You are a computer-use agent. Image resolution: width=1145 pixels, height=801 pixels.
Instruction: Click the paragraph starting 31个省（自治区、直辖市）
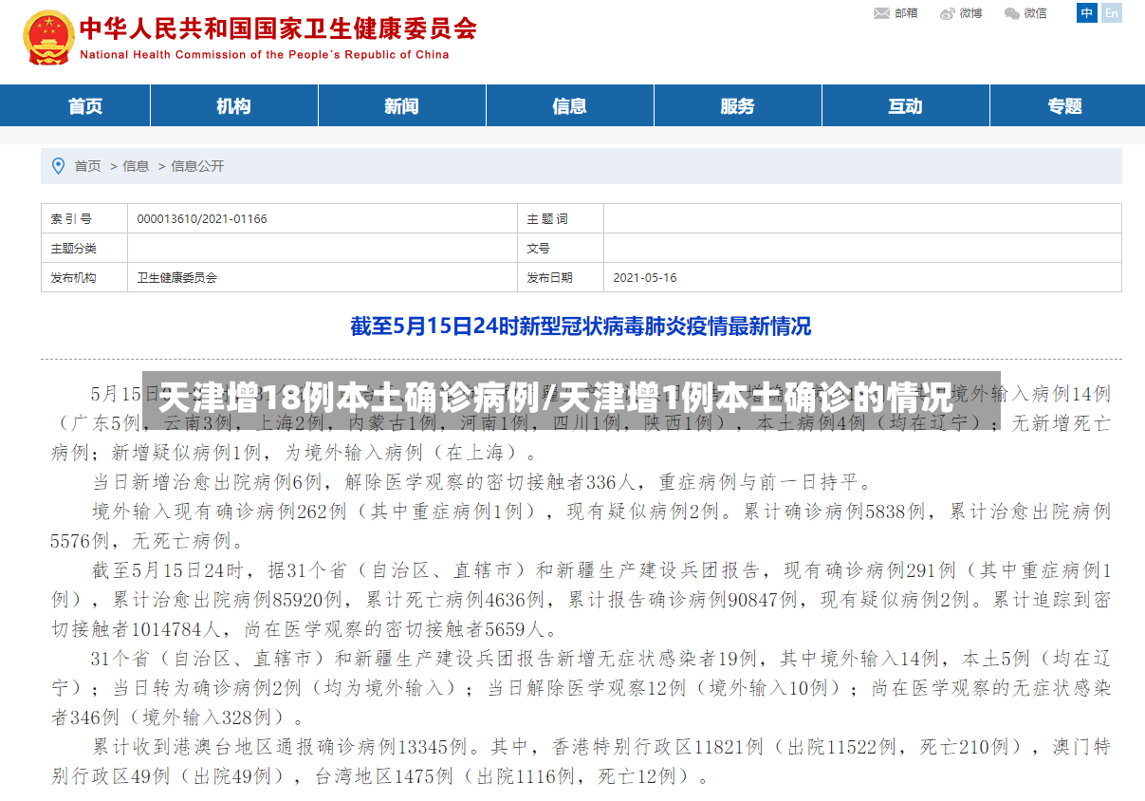click(581, 688)
